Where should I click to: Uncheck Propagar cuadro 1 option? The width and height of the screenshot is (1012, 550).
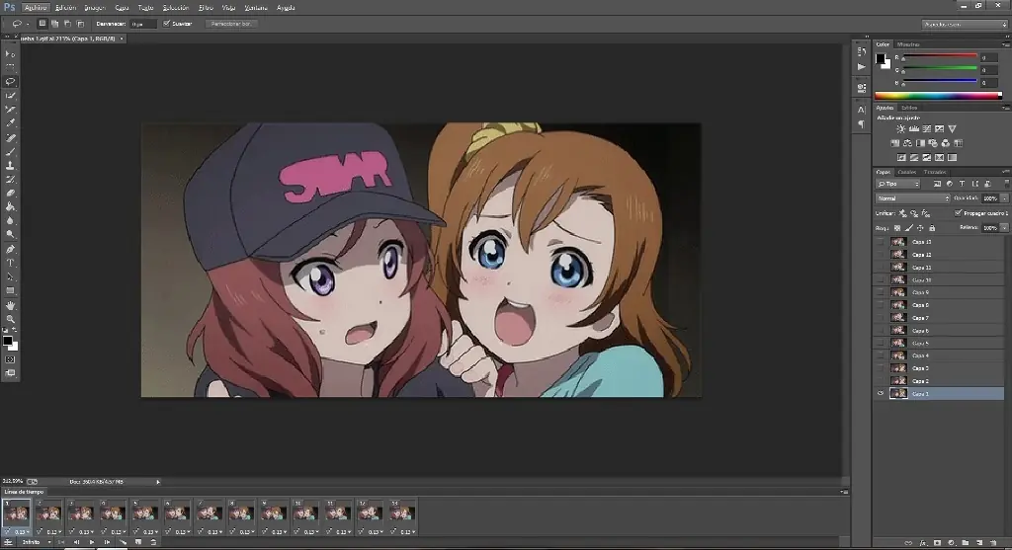(x=958, y=212)
